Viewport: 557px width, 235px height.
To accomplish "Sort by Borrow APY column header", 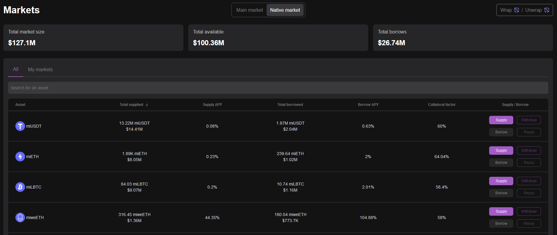I will click(368, 105).
